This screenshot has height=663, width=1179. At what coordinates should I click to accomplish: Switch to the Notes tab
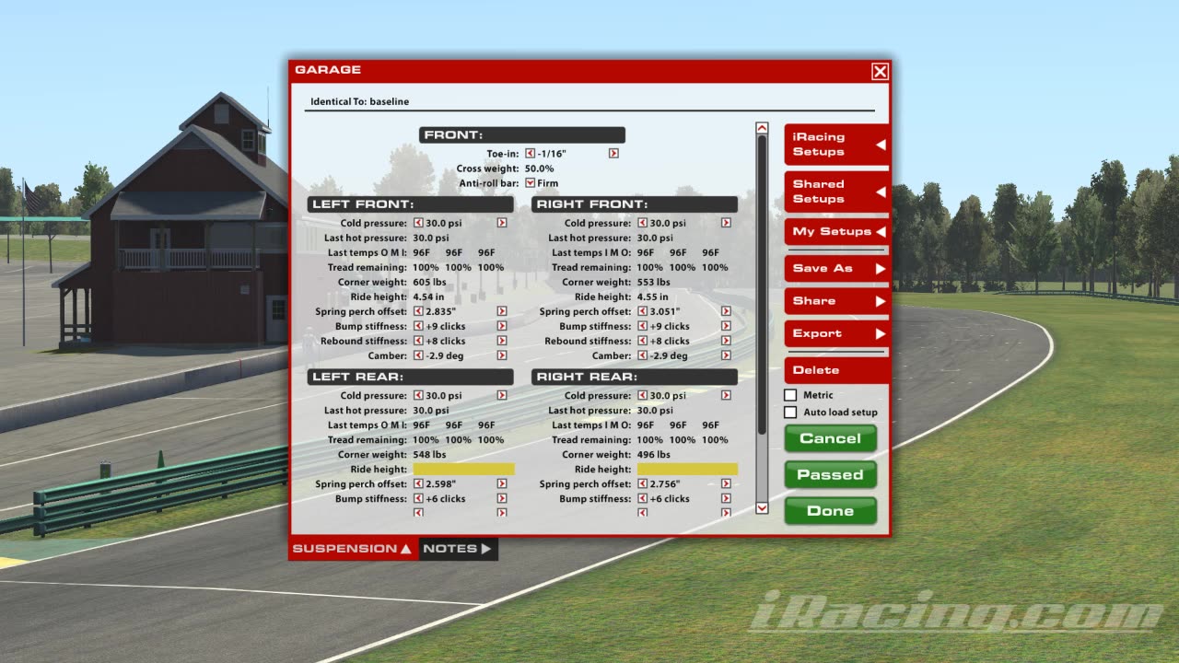pos(459,549)
